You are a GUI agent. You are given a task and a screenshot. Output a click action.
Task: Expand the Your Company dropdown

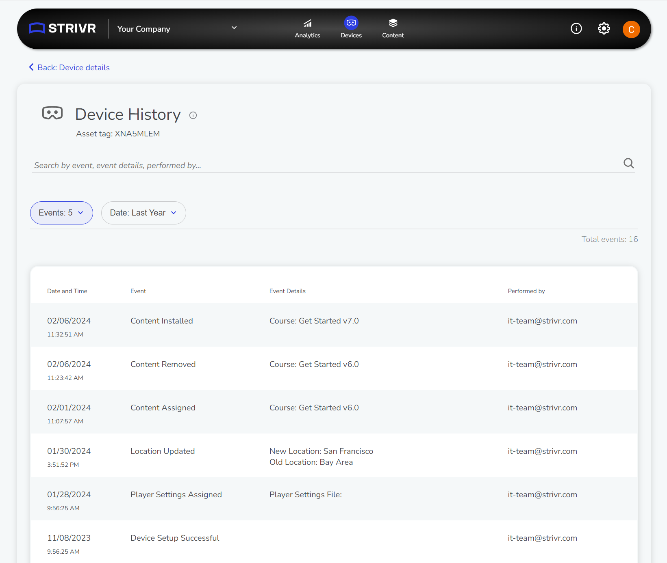(x=177, y=29)
